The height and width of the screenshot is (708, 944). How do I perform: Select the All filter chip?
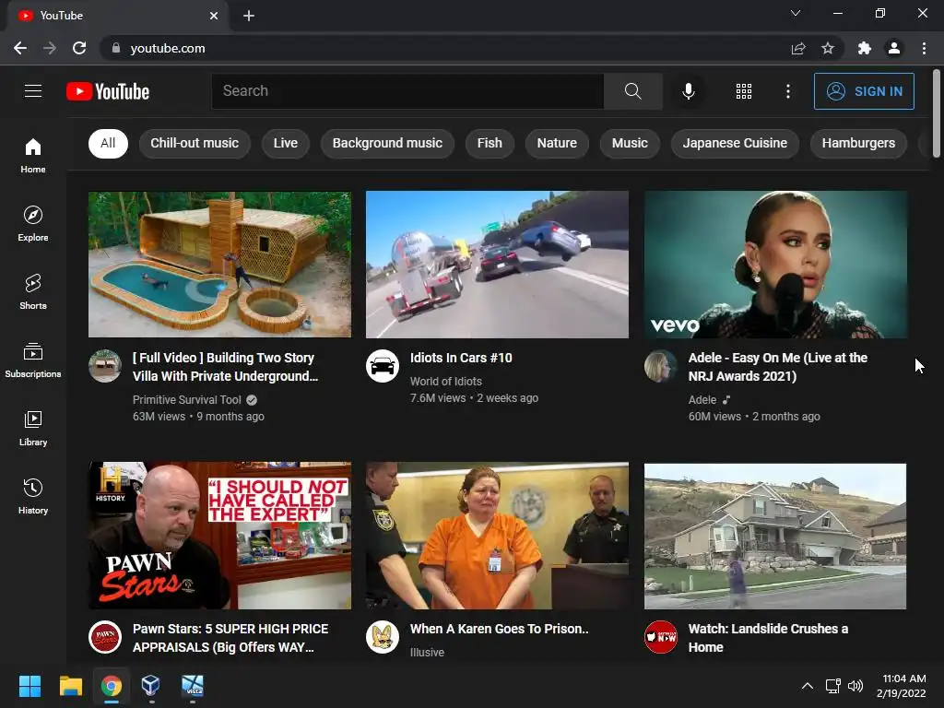click(x=109, y=143)
